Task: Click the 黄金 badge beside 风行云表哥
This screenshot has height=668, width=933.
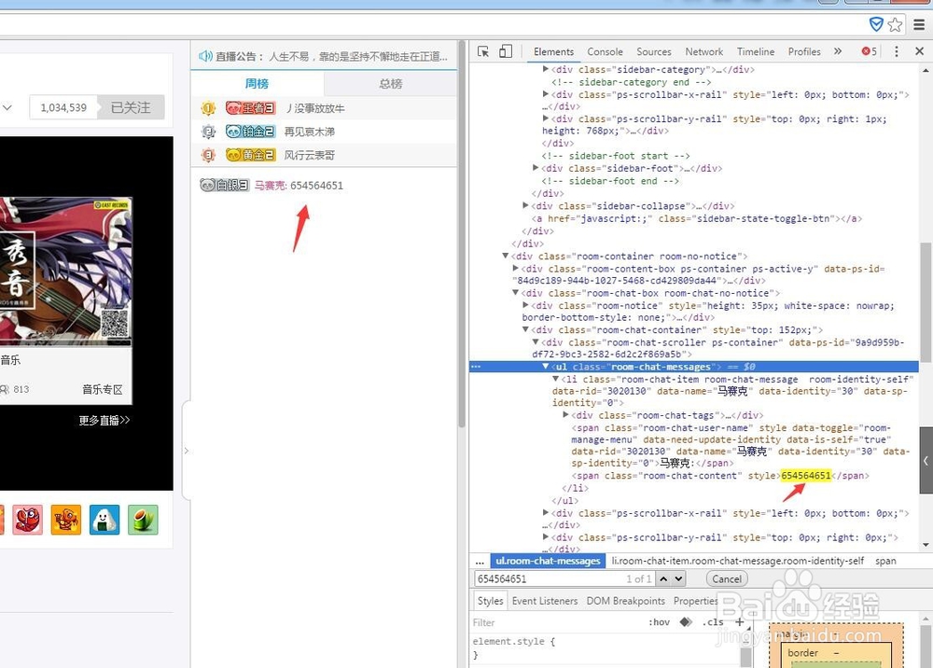Action: 250,155
